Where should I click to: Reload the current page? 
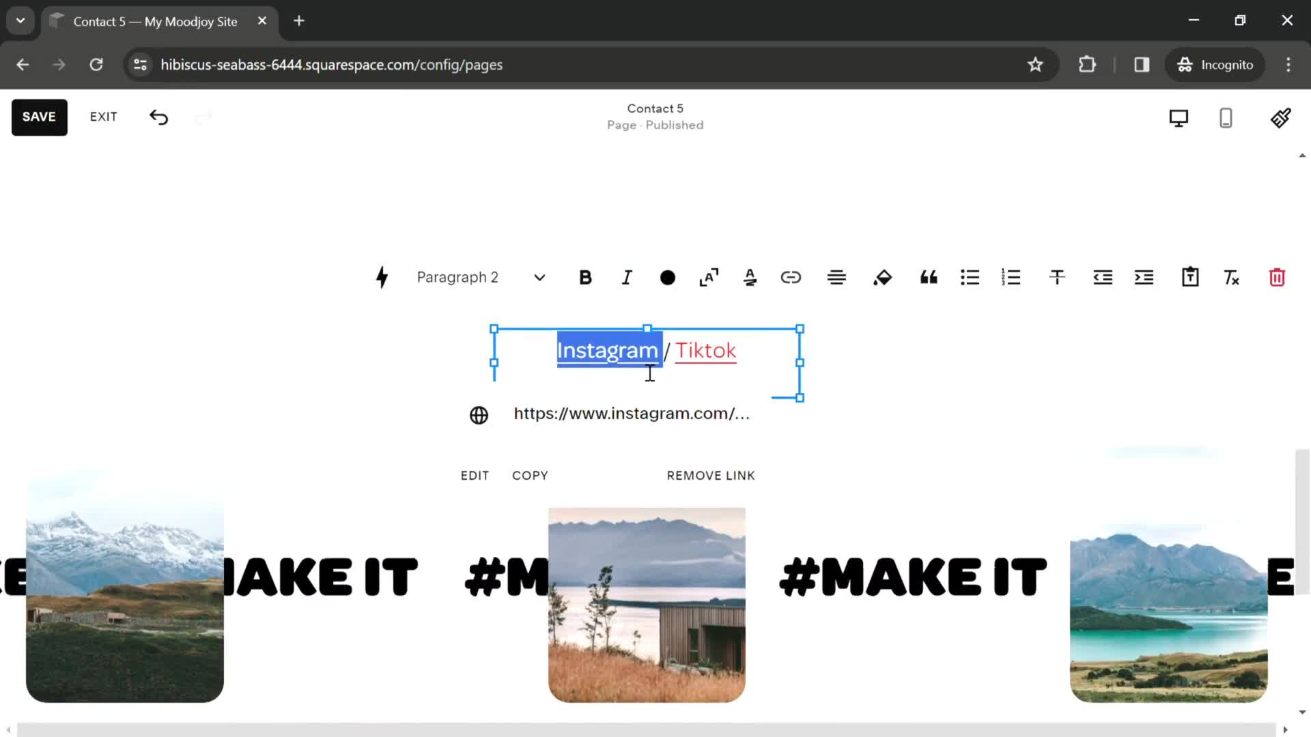[96, 65]
